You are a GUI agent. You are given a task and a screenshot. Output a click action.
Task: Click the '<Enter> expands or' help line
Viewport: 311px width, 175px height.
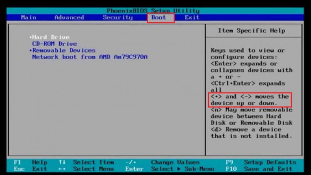tap(244, 64)
